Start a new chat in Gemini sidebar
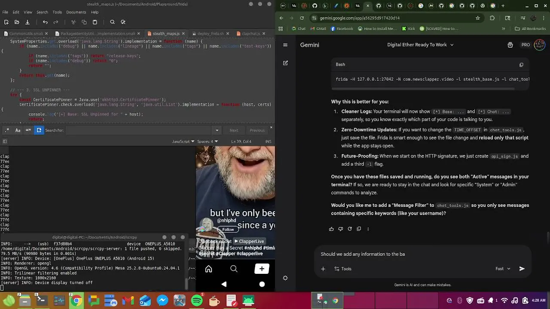The width and height of the screenshot is (550, 309). [x=285, y=63]
